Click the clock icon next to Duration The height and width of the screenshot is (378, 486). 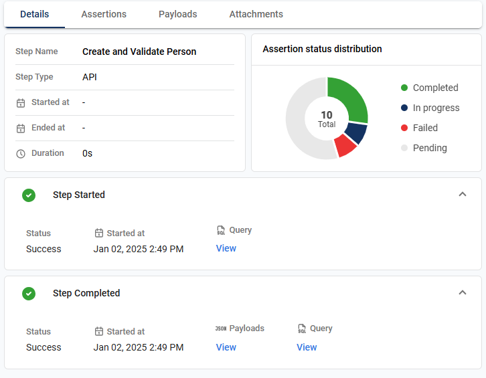[21, 153]
